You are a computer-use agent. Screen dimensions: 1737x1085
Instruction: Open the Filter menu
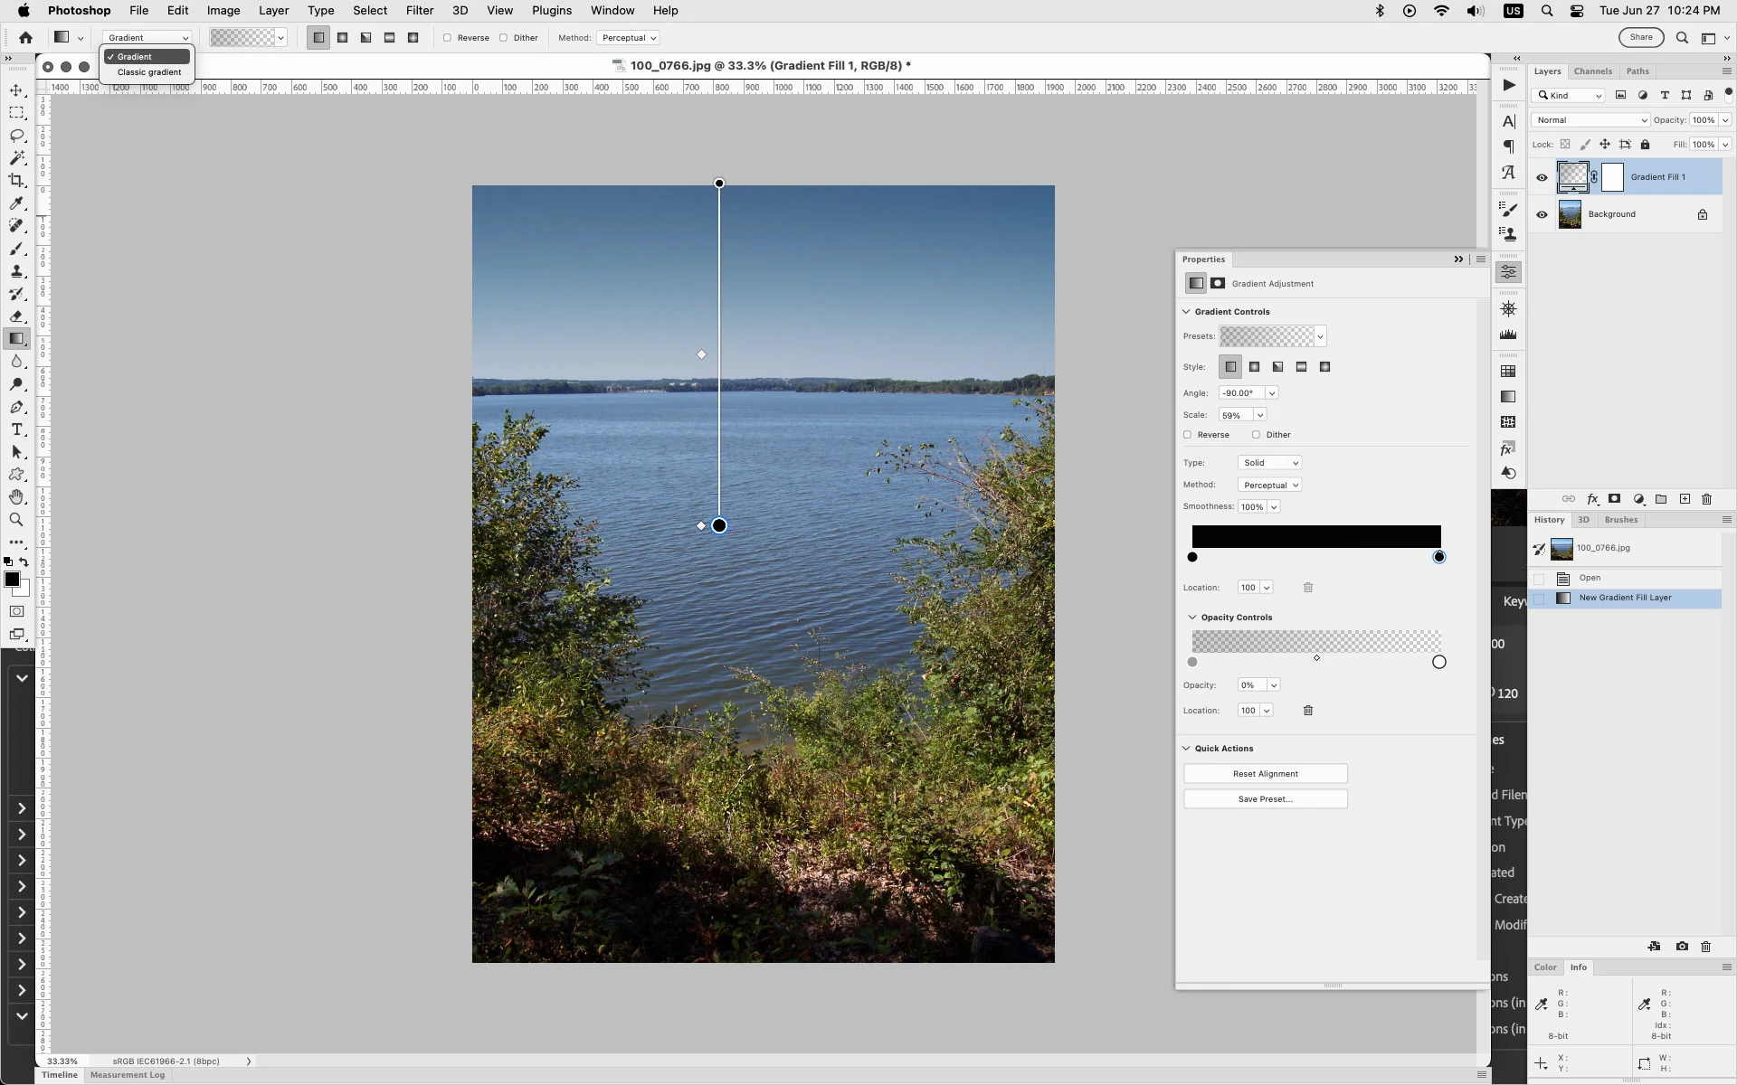tap(419, 11)
